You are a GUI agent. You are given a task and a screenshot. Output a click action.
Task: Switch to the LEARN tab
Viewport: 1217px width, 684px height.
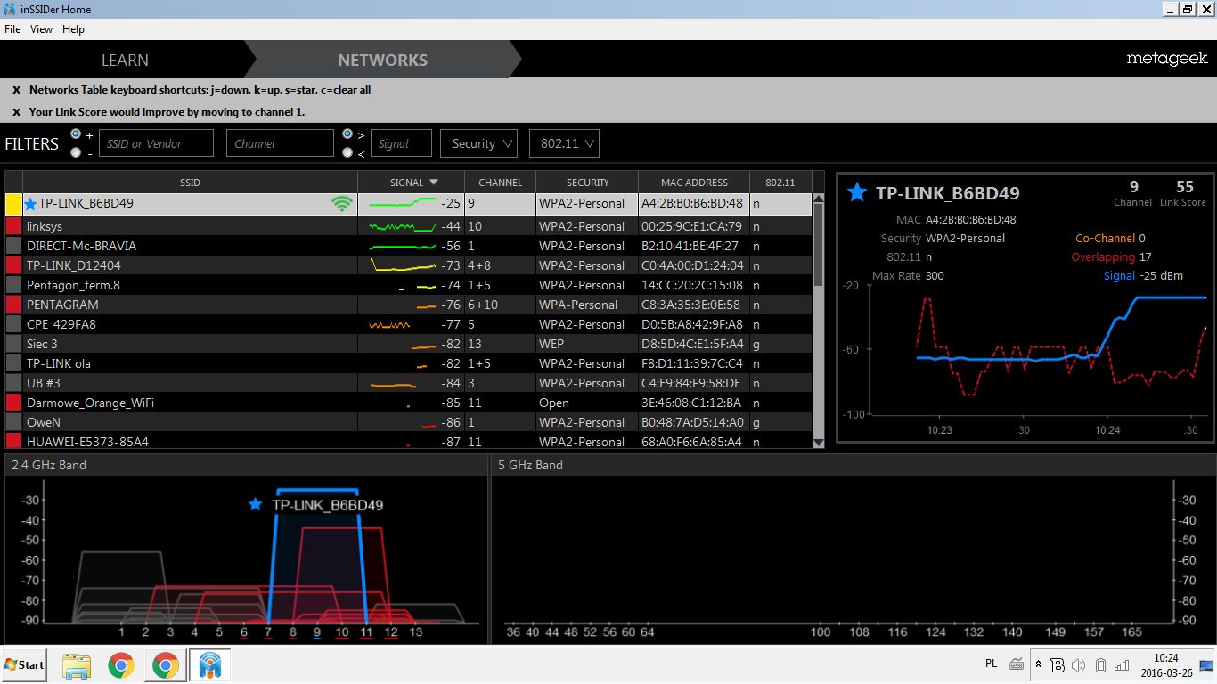[125, 61]
